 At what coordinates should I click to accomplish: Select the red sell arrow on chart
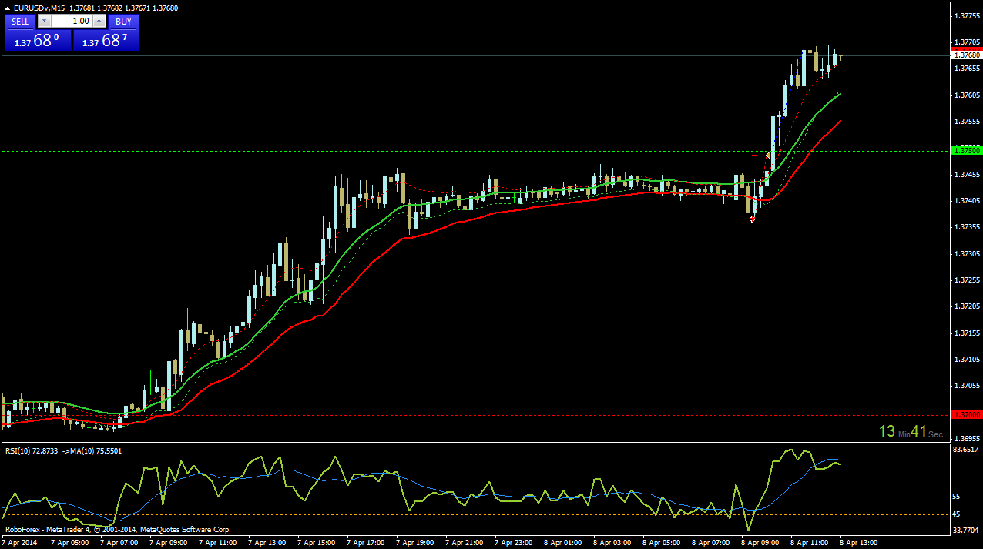(752, 219)
